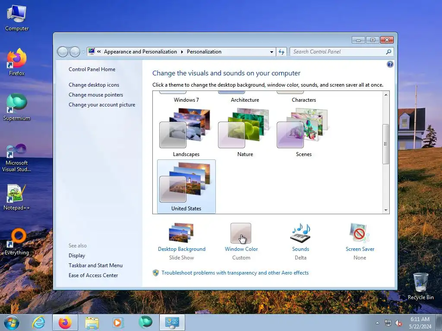442x331 pixels.
Task: Select the Everything desktop shortcut
Action: (17, 242)
